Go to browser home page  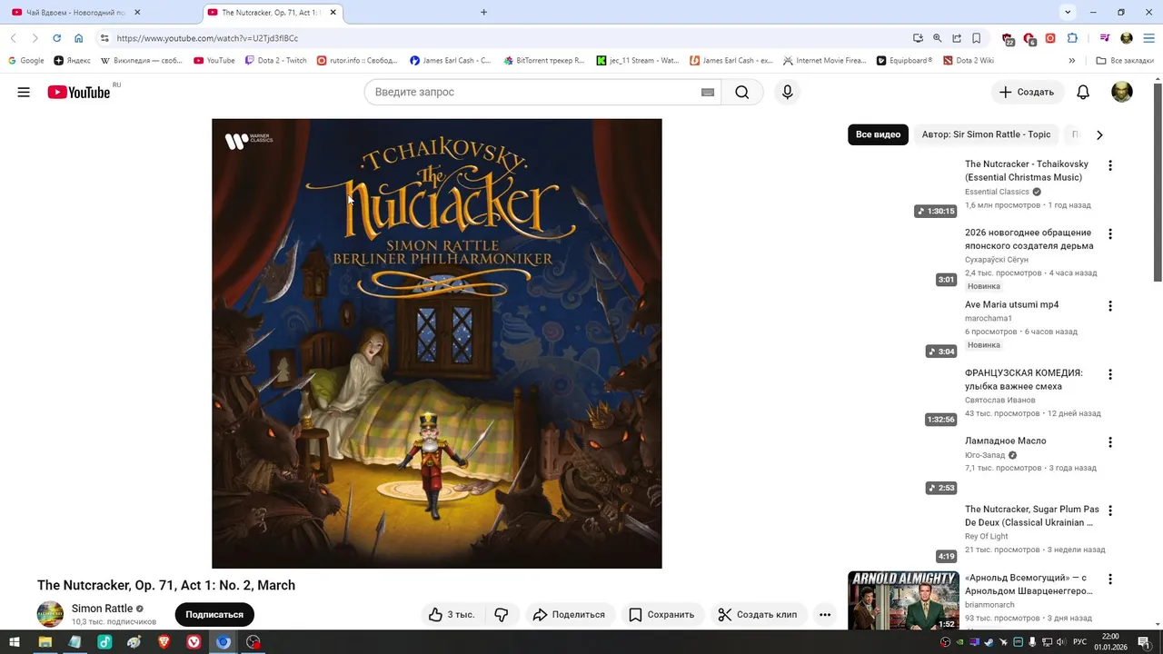click(x=79, y=38)
